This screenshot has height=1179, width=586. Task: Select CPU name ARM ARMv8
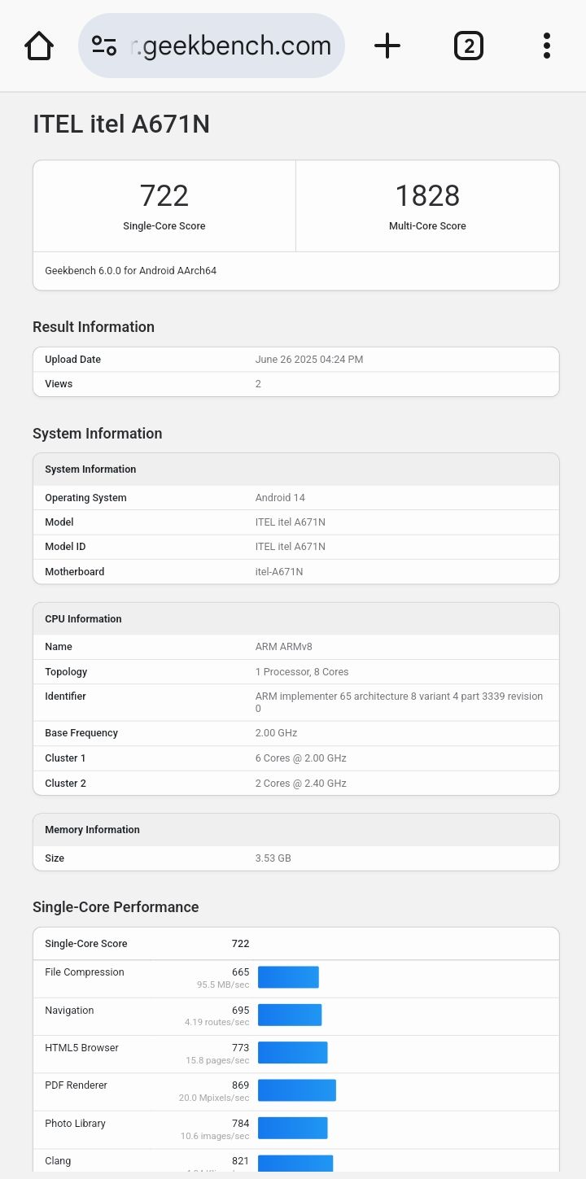(284, 647)
